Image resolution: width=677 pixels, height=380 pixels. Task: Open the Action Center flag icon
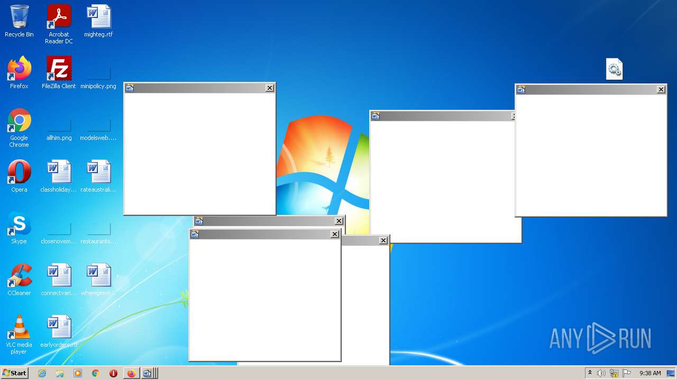click(627, 373)
